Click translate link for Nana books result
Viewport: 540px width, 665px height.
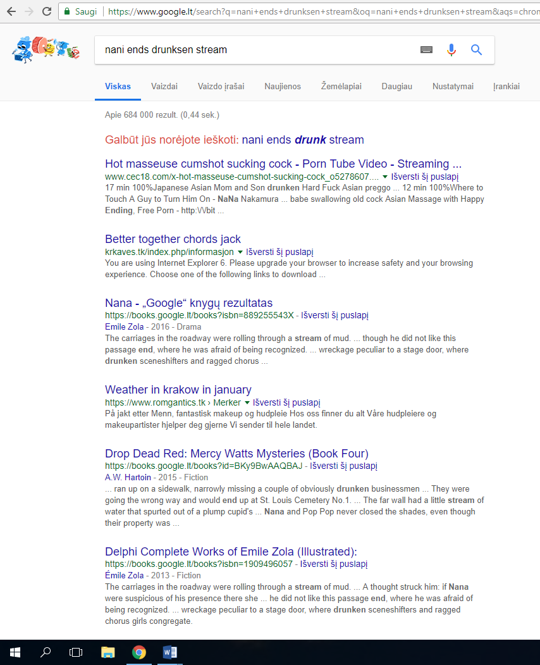coord(334,315)
